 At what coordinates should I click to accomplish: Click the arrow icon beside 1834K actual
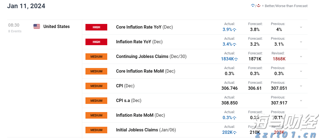tap(236, 59)
